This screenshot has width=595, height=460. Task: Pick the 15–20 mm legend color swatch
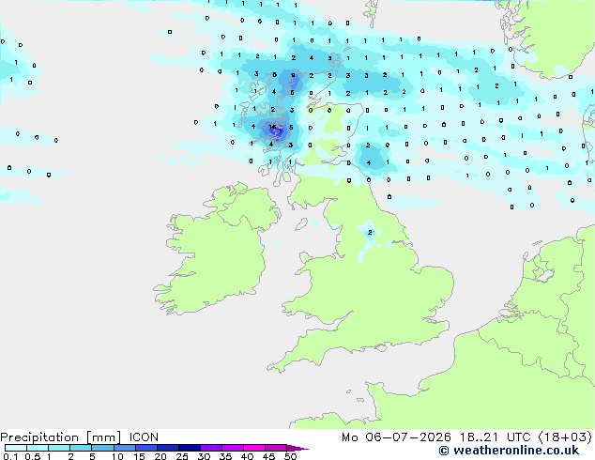[x=146, y=448]
